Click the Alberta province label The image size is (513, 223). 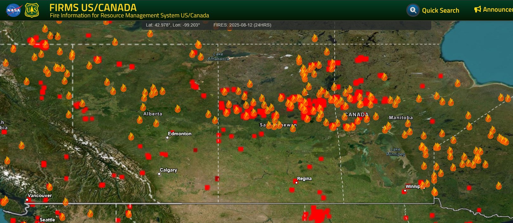153,114
